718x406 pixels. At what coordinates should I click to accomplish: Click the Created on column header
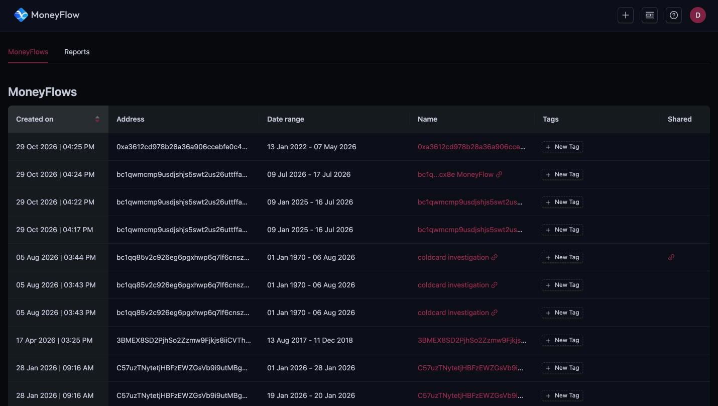[x=58, y=119]
